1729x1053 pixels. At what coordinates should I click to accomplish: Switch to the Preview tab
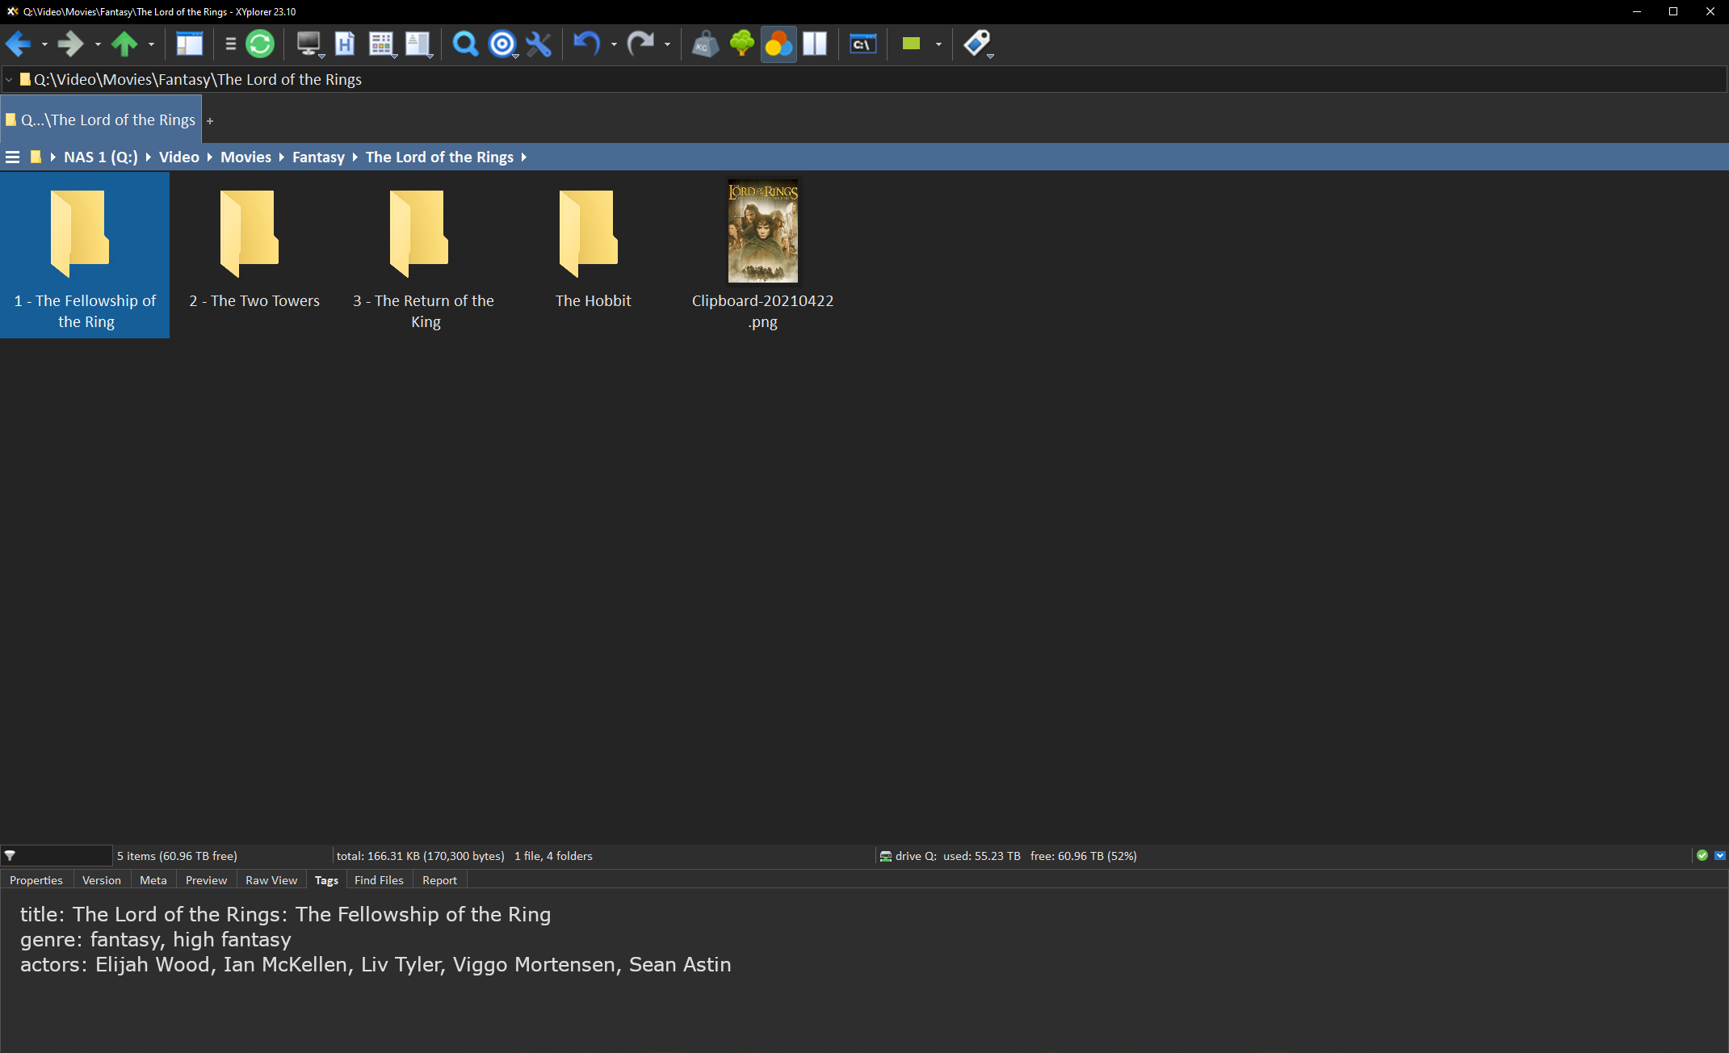205,880
